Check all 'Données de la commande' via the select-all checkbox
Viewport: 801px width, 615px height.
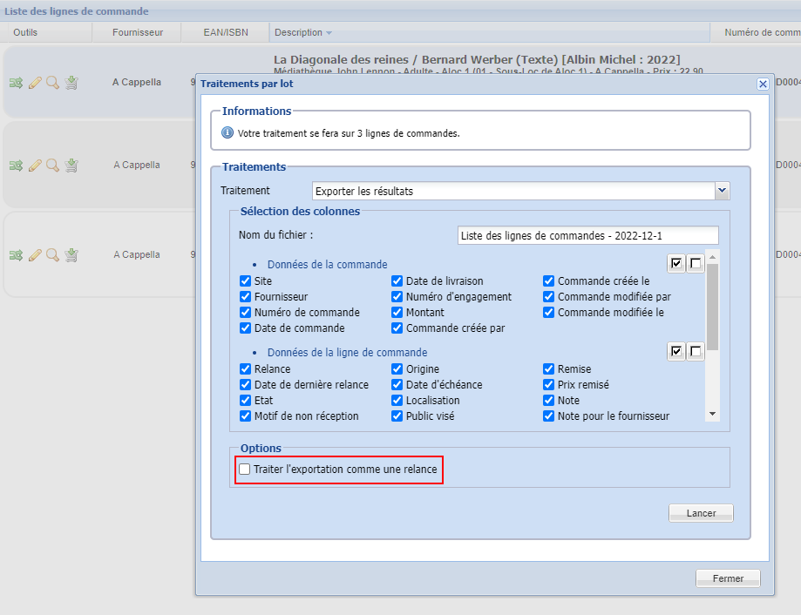[x=675, y=262]
